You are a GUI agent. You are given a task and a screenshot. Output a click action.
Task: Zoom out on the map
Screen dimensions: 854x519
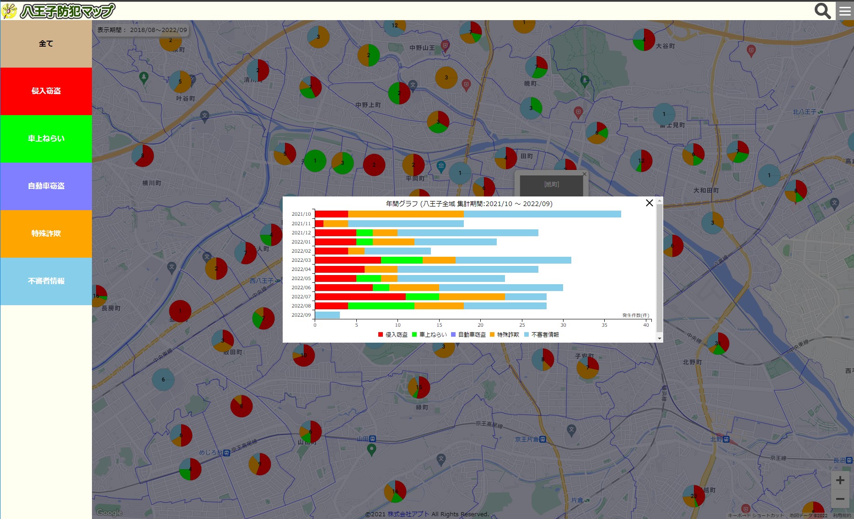[840, 499]
